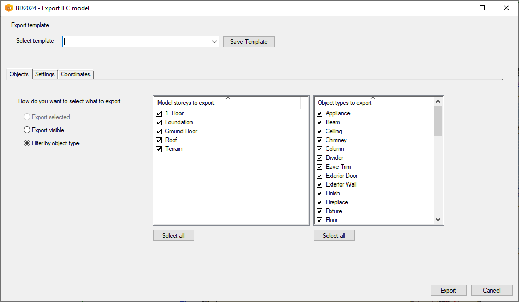
Task: Uncheck the Foundation storey
Action: 159,122
